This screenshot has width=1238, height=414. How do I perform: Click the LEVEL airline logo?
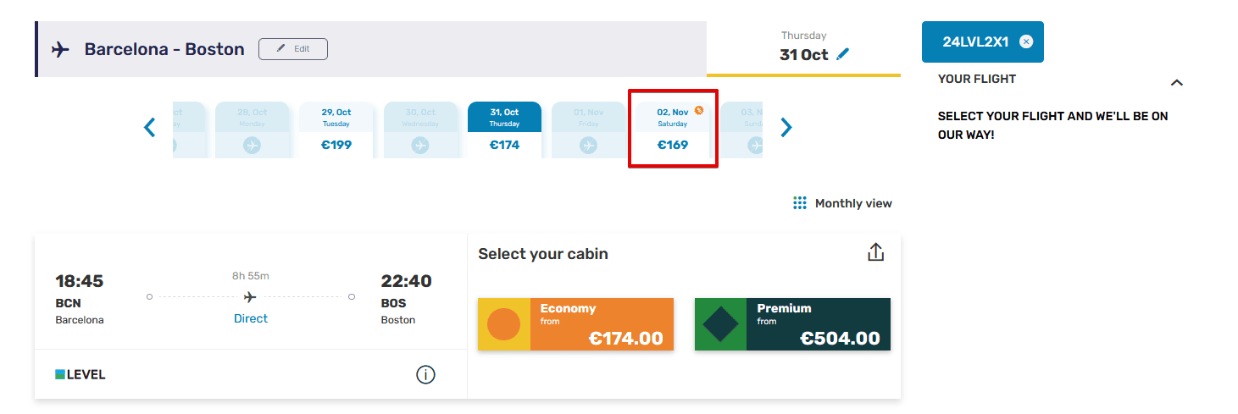[80, 374]
